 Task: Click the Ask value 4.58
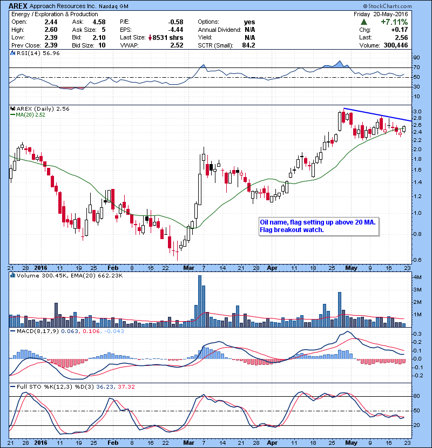click(x=99, y=22)
